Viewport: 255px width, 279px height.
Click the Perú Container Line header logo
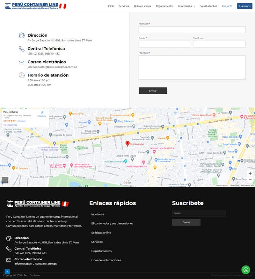tap(35, 6)
